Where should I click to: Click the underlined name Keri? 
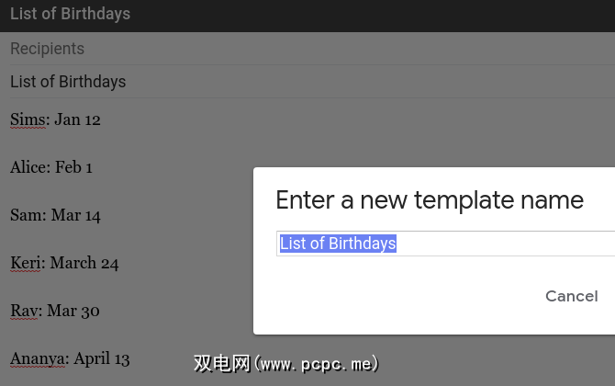click(x=26, y=263)
